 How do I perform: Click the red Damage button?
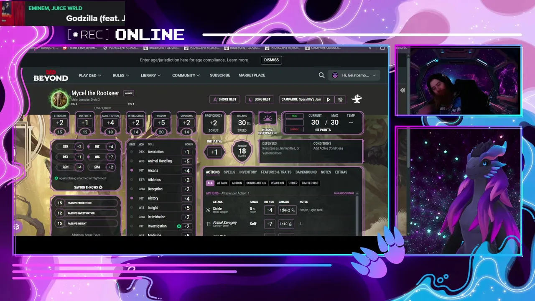(x=294, y=129)
